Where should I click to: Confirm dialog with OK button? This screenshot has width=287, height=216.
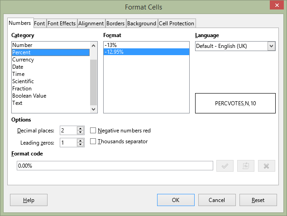[x=176, y=200]
